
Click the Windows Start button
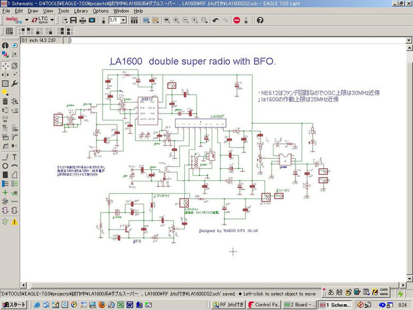(x=14, y=304)
